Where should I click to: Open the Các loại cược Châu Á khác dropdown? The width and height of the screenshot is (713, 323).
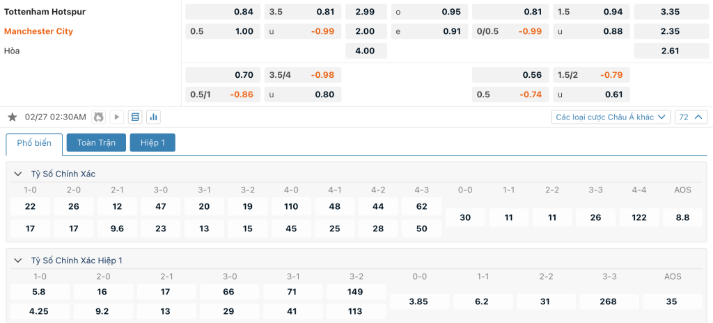pos(611,117)
